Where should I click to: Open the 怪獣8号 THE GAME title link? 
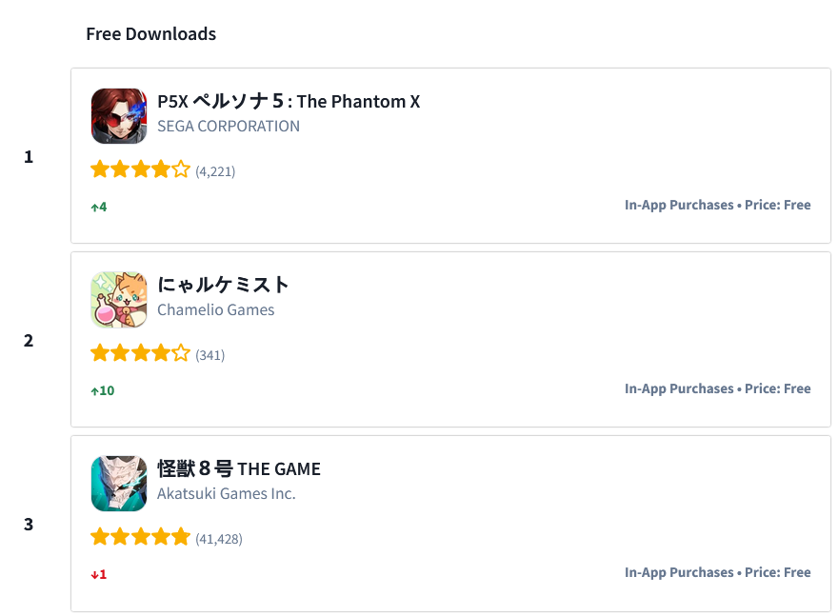(x=239, y=468)
